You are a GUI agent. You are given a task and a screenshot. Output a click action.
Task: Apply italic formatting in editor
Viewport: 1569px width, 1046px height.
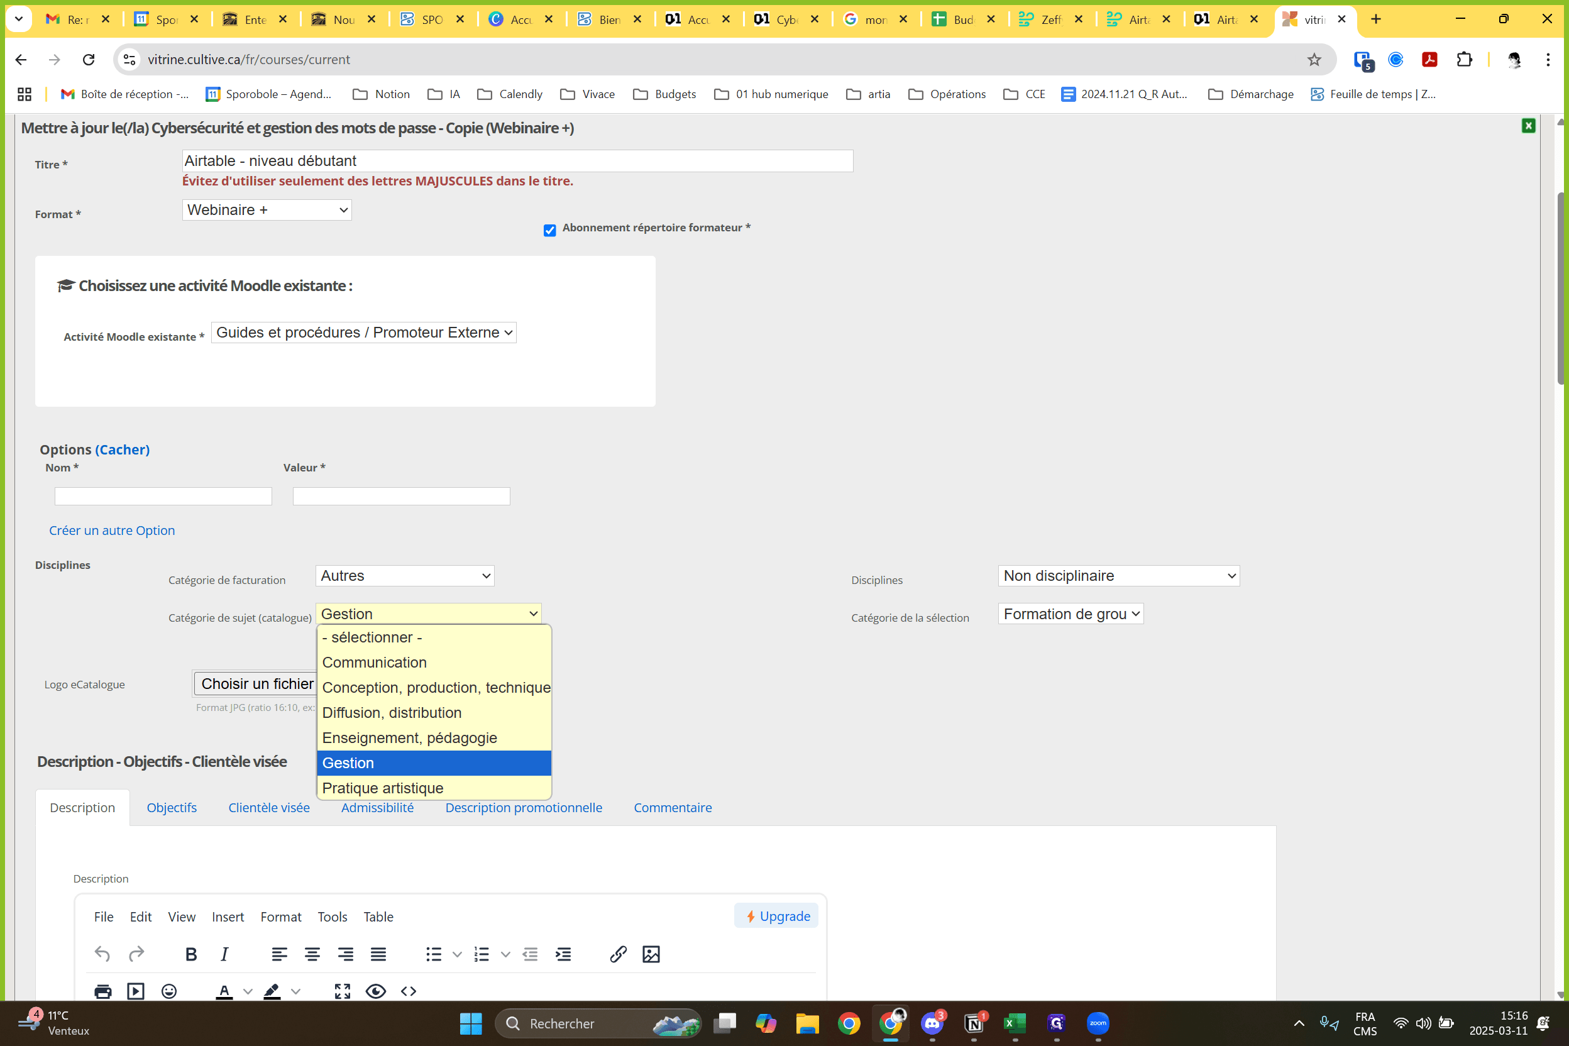pyautogui.click(x=224, y=954)
